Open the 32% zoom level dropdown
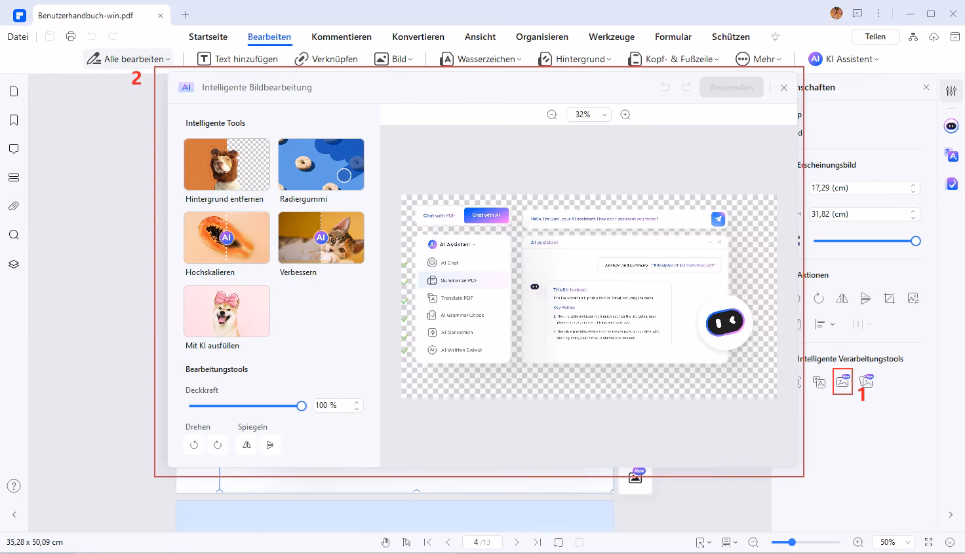The height and width of the screenshot is (554, 965). coord(588,115)
